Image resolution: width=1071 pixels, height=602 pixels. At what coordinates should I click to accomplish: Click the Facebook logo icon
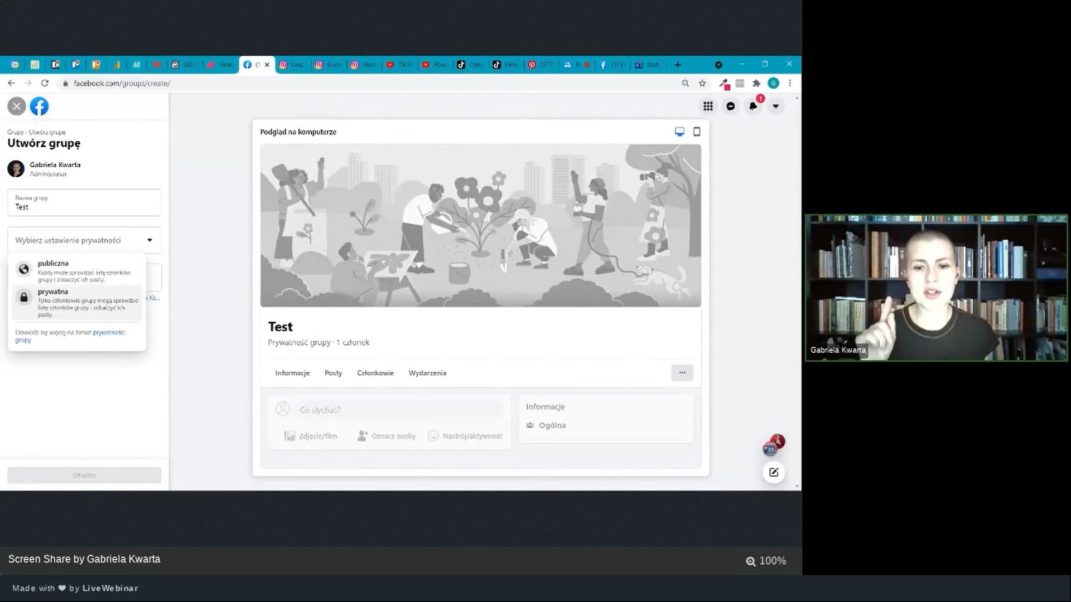point(39,106)
